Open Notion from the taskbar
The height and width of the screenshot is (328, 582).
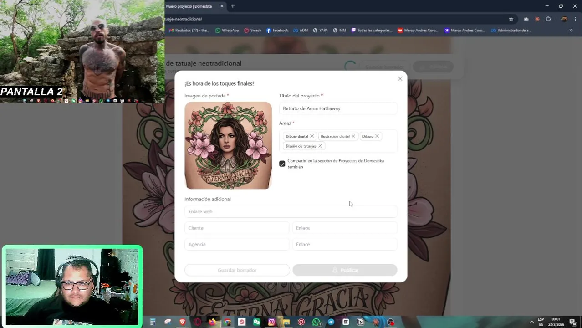pyautogui.click(x=361, y=322)
